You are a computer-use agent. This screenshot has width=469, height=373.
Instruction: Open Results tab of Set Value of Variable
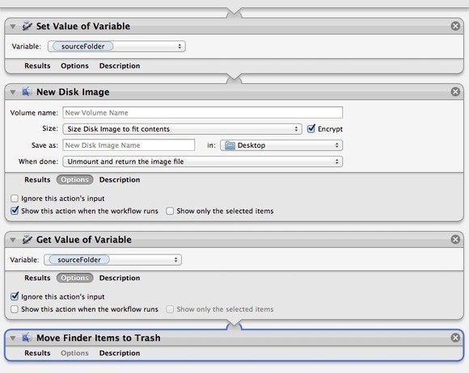click(37, 65)
